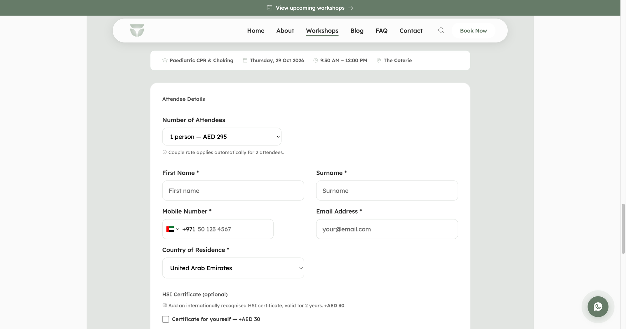
Task: Click 'Couple rate applies automatically' note
Action: pos(226,152)
